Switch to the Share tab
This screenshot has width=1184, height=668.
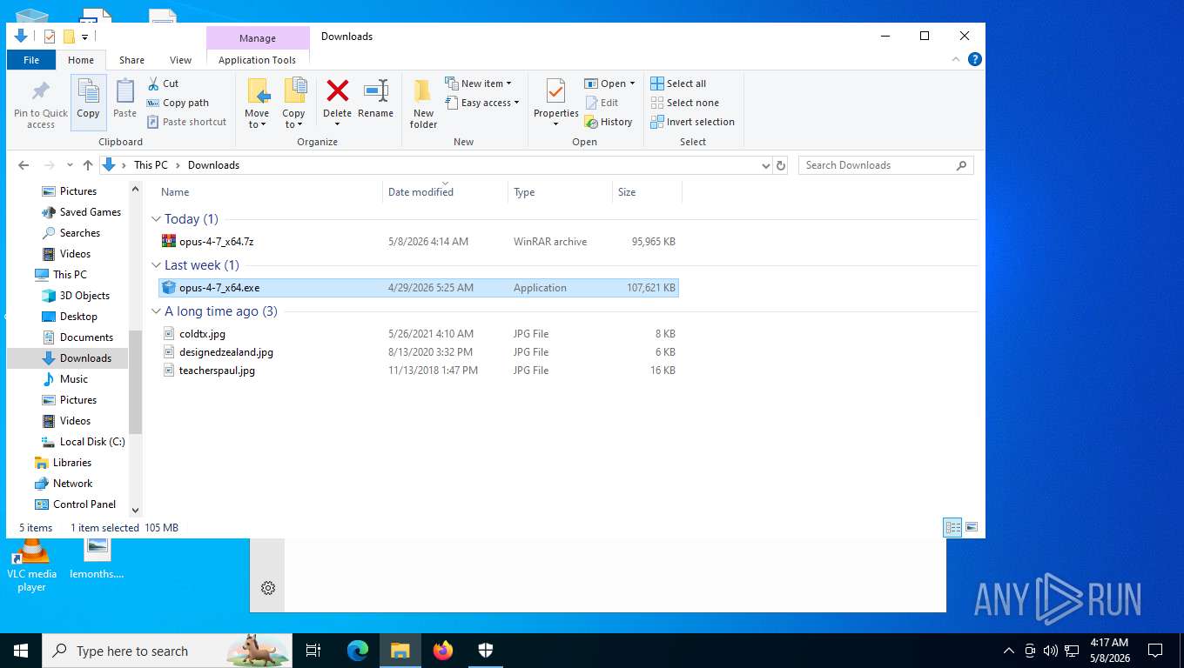(131, 60)
